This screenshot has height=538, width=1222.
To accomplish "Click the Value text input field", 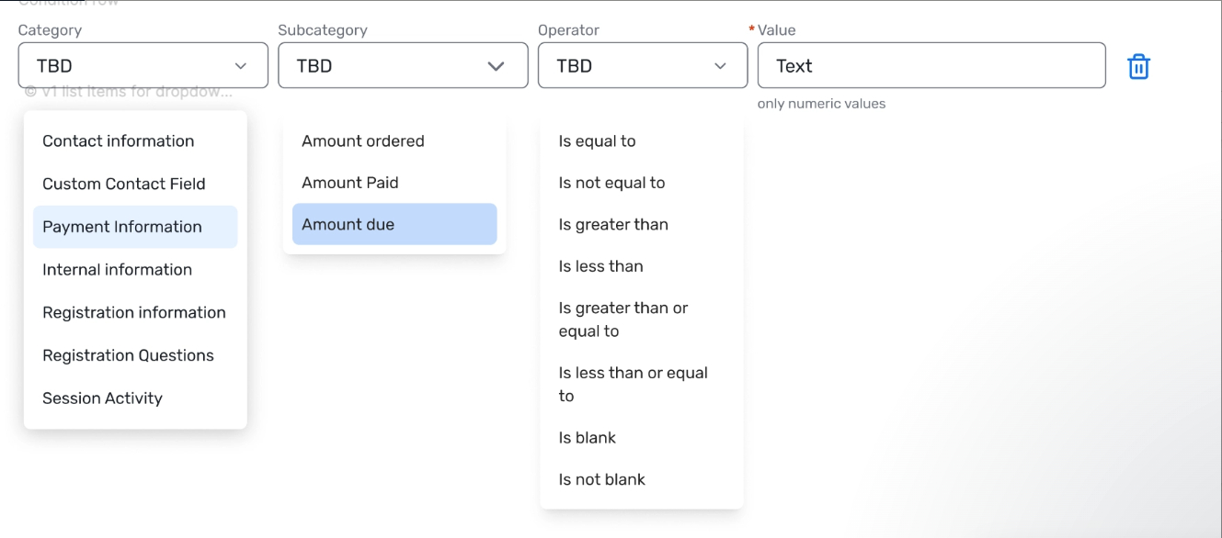I will [931, 66].
